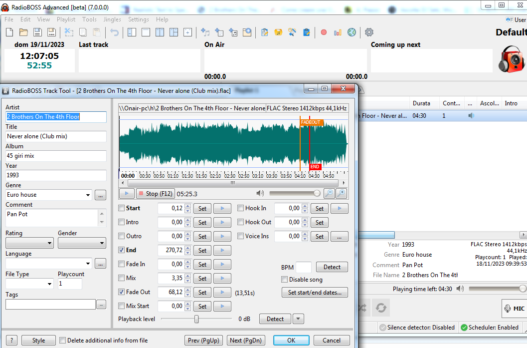Tick the Disable song checkbox
Viewport: 527px width, 348px height.
click(285, 280)
